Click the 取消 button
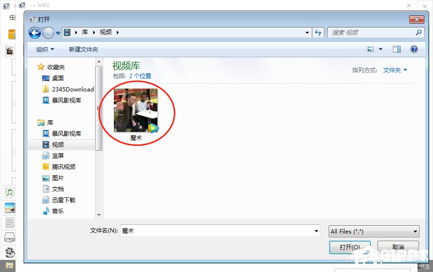 click(x=398, y=247)
